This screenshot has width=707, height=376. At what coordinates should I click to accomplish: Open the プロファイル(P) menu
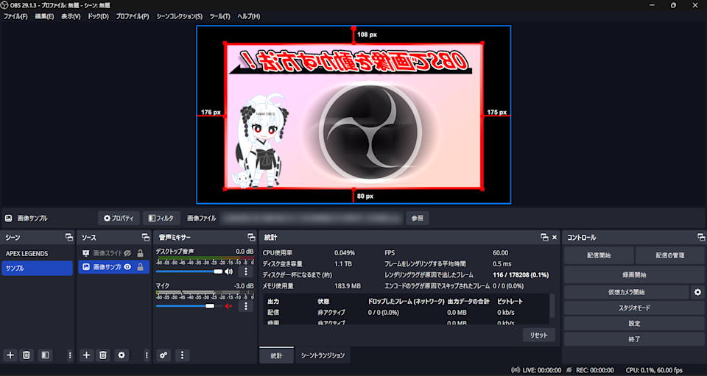(x=133, y=16)
